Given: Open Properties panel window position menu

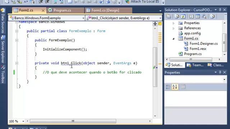Looking at the screenshot, I should [x=216, y=72].
